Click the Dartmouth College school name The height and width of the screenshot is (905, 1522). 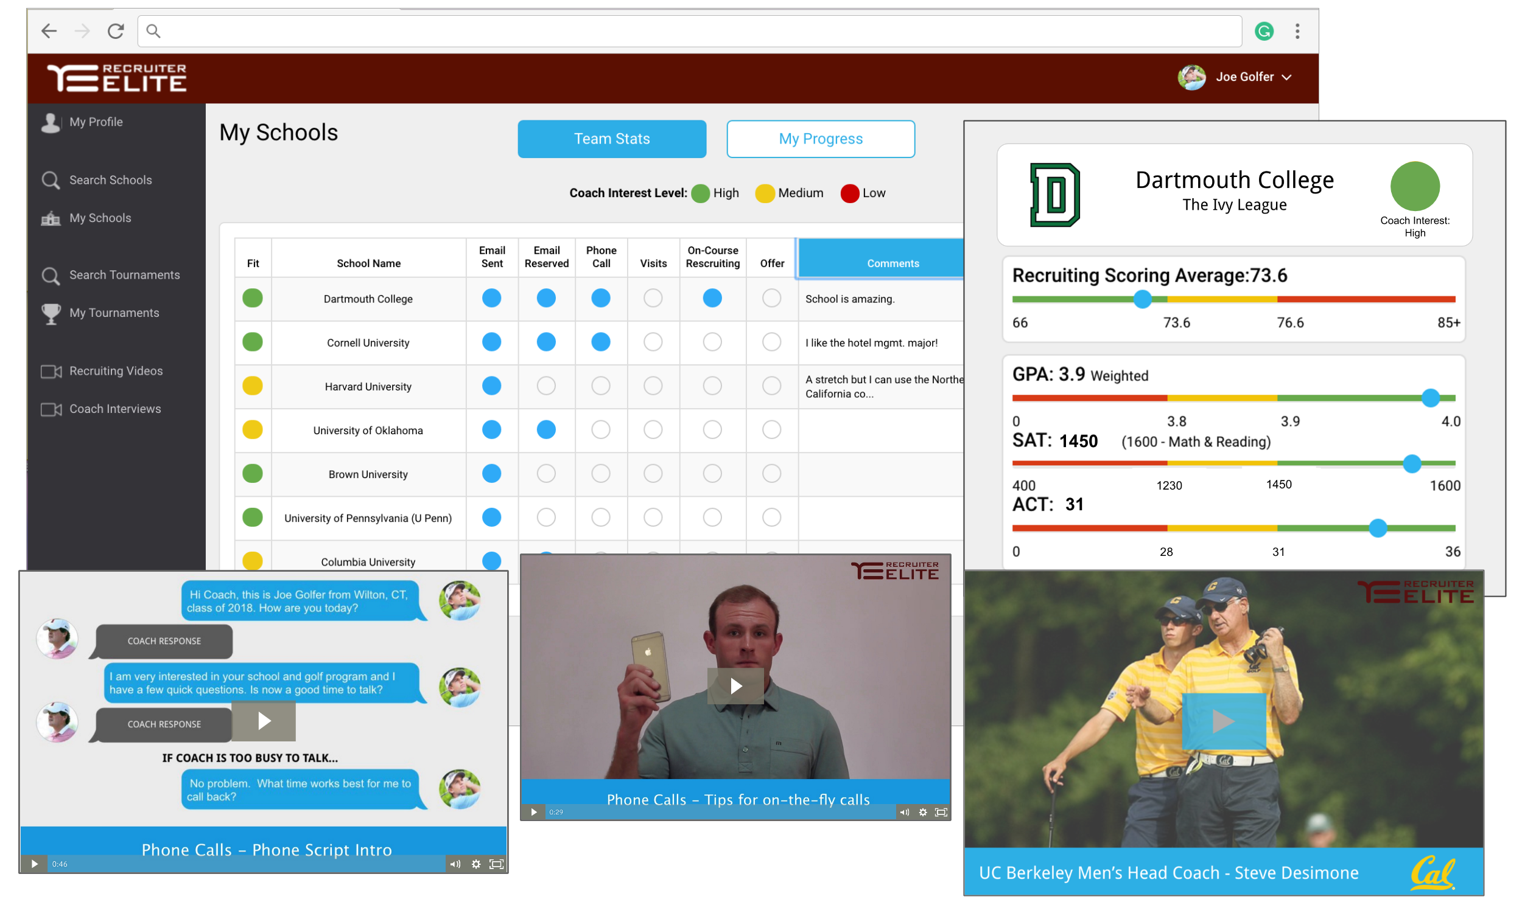click(368, 299)
